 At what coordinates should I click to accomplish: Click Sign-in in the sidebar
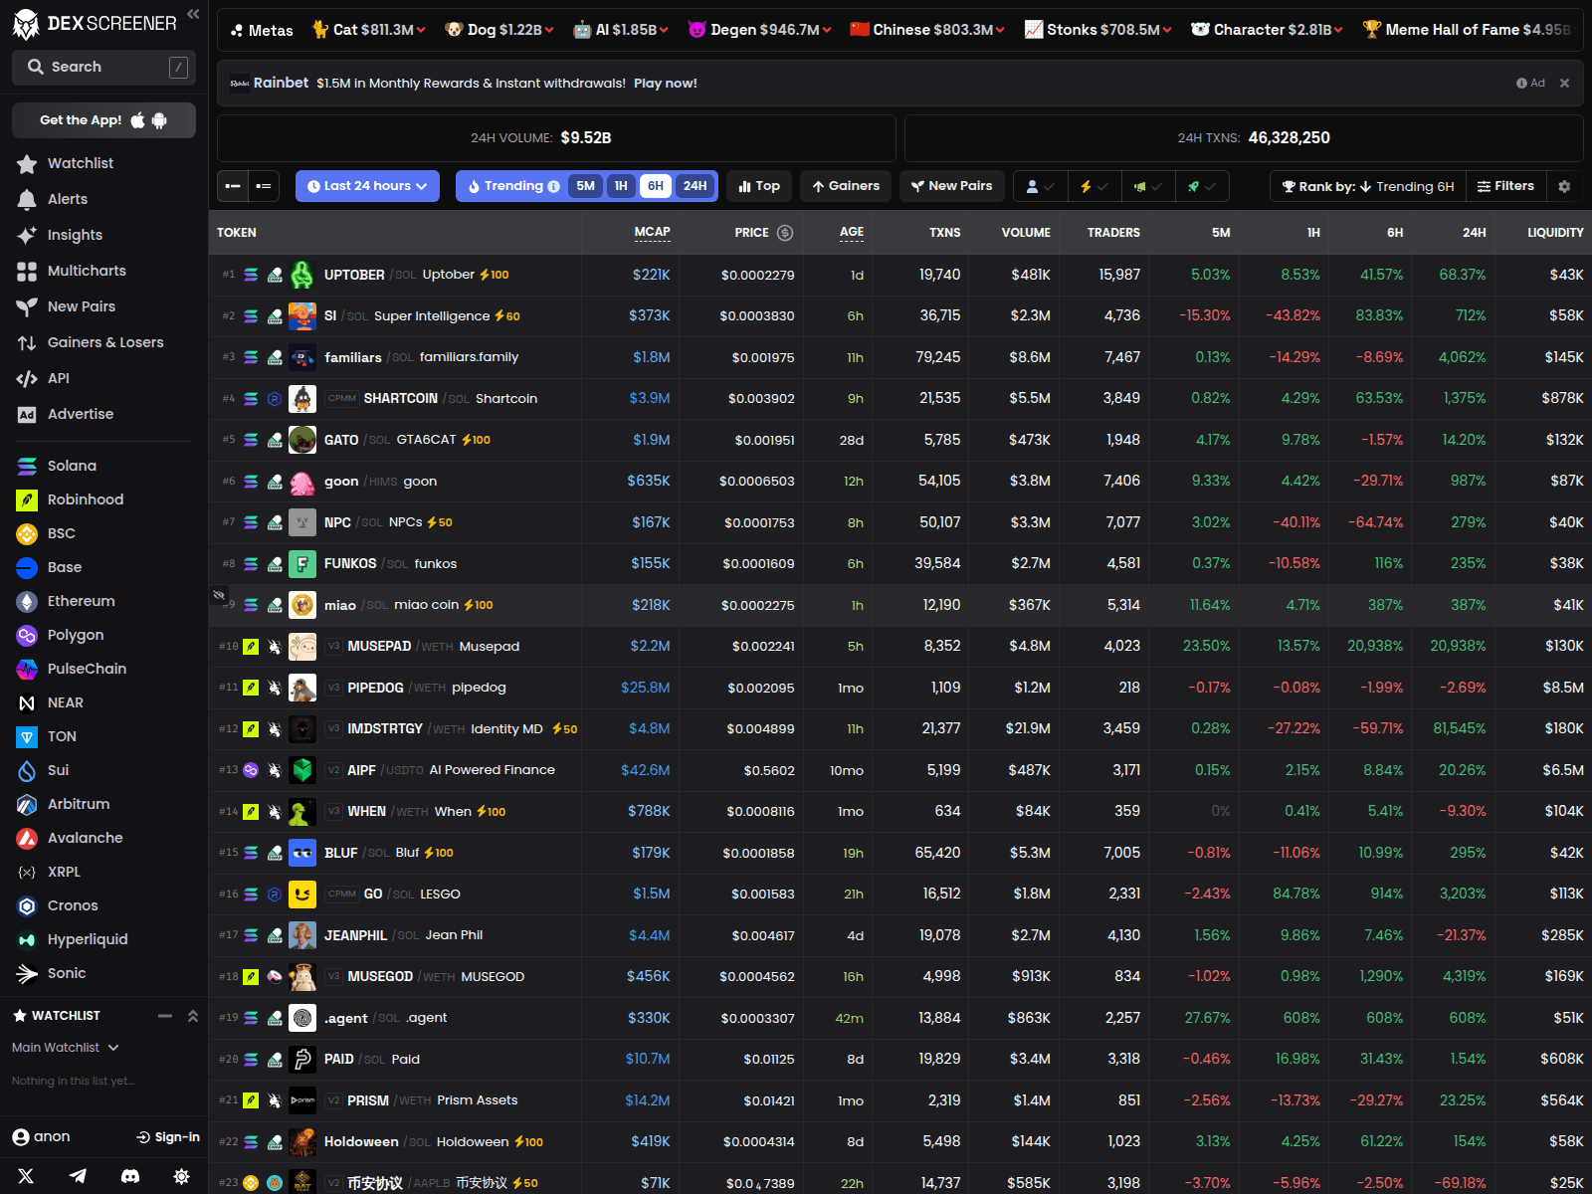168,1137
